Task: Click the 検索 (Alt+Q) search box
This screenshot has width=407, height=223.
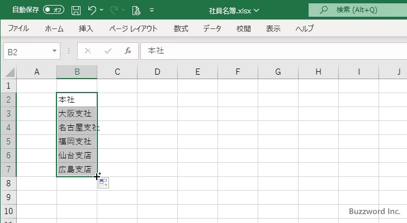Action: pos(358,10)
